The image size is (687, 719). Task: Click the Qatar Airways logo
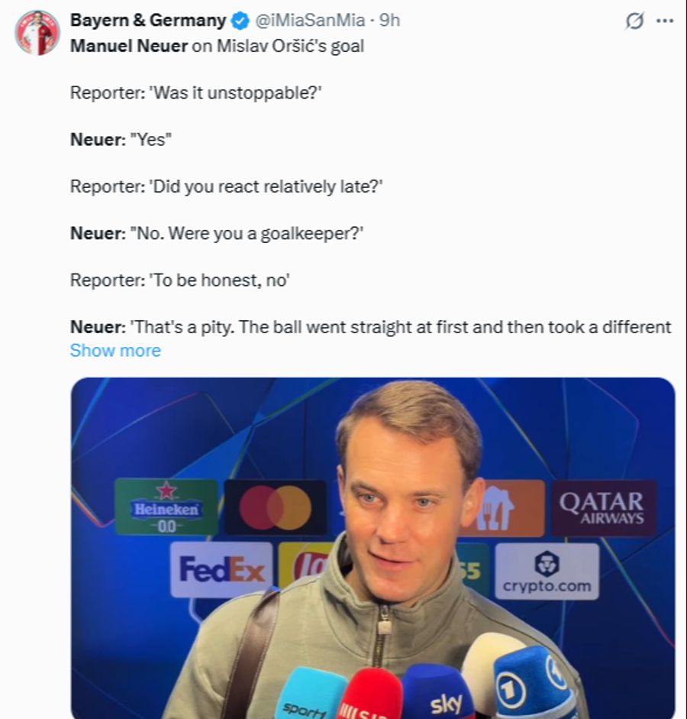coord(601,507)
